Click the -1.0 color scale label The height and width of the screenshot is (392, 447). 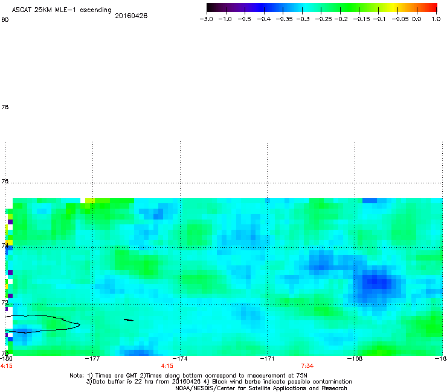[x=225, y=19]
